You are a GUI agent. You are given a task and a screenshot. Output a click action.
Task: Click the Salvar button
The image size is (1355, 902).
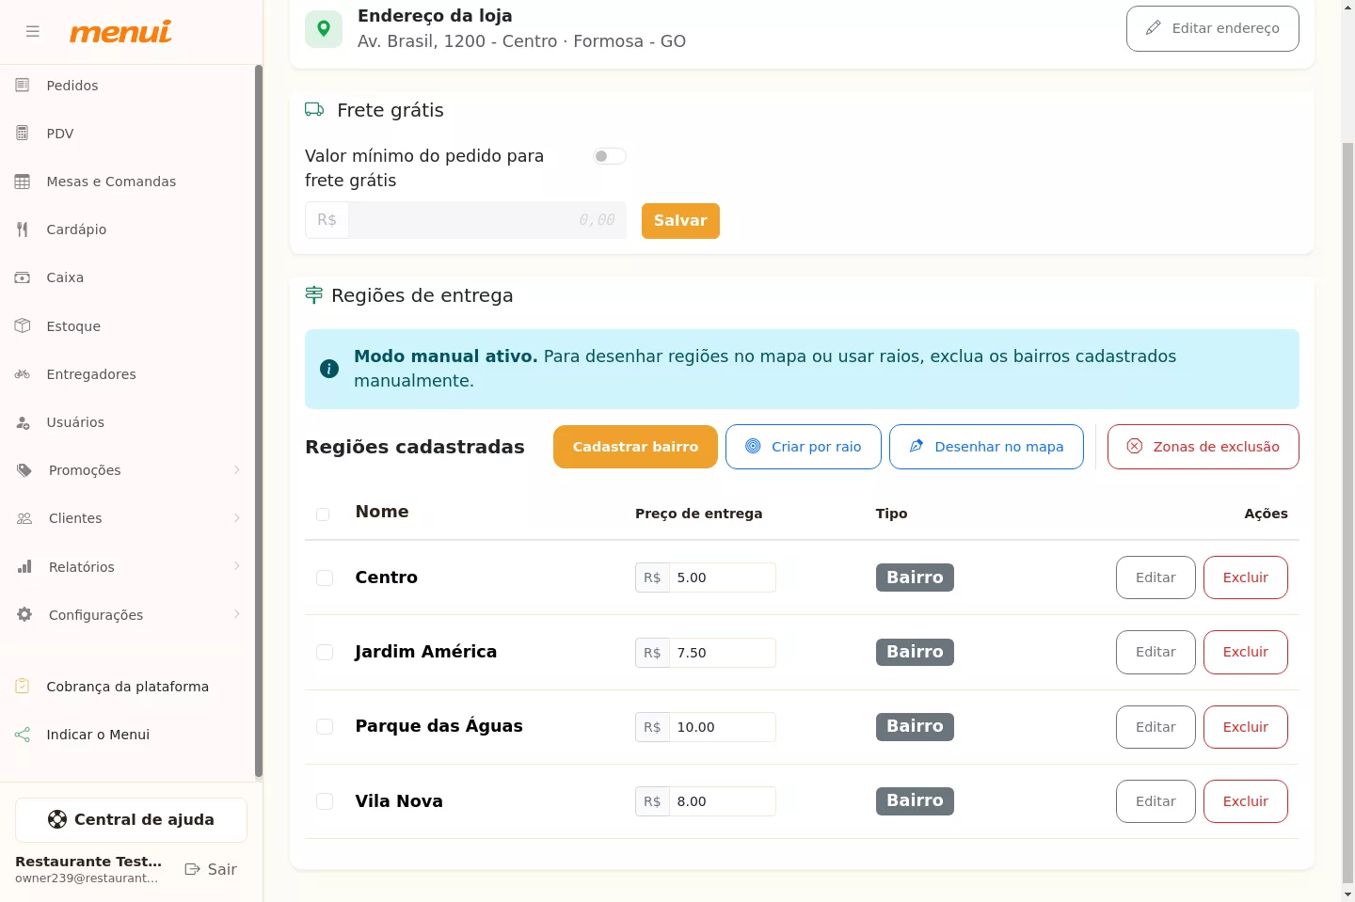680,221
